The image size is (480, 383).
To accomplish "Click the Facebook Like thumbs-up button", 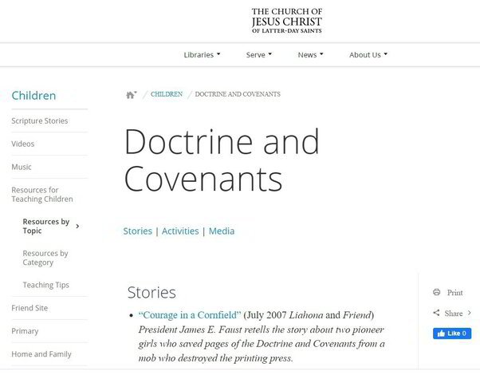I will tap(452, 334).
